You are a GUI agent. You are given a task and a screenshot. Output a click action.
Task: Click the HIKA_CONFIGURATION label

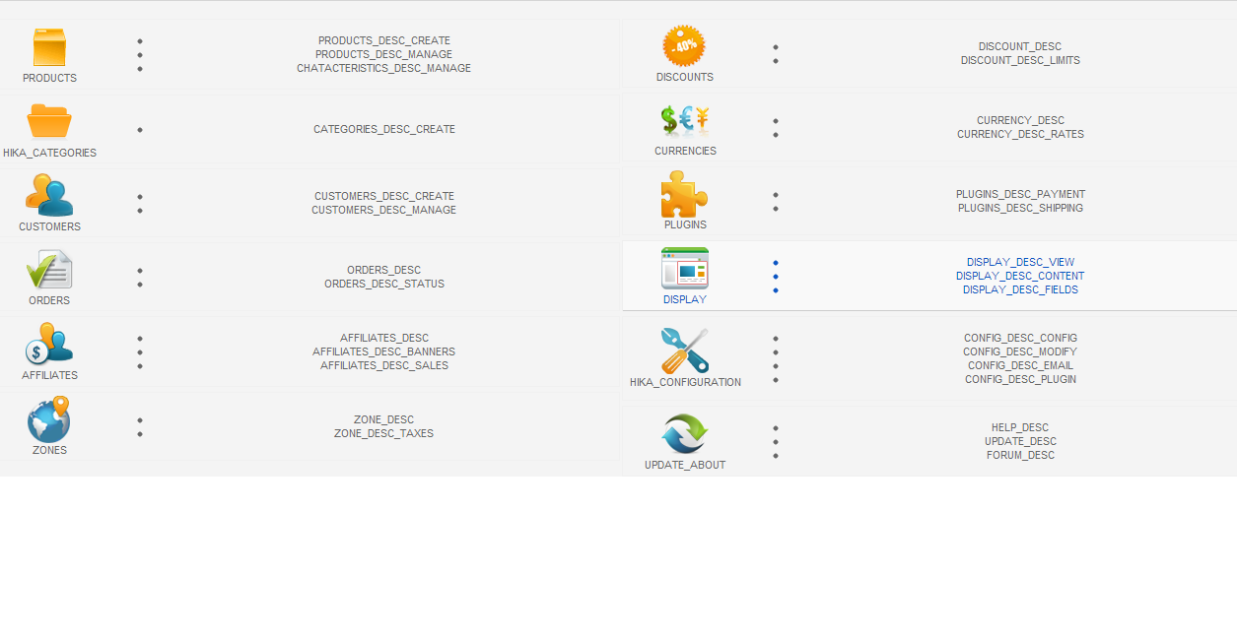(x=685, y=382)
